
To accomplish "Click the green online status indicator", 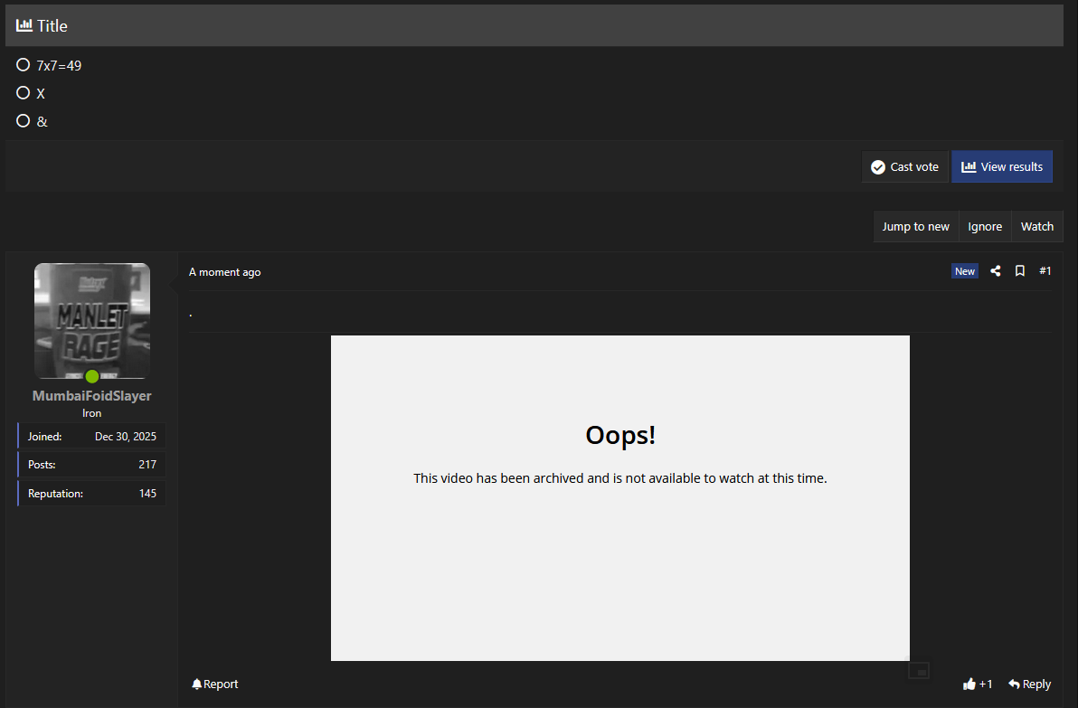I will tap(92, 377).
